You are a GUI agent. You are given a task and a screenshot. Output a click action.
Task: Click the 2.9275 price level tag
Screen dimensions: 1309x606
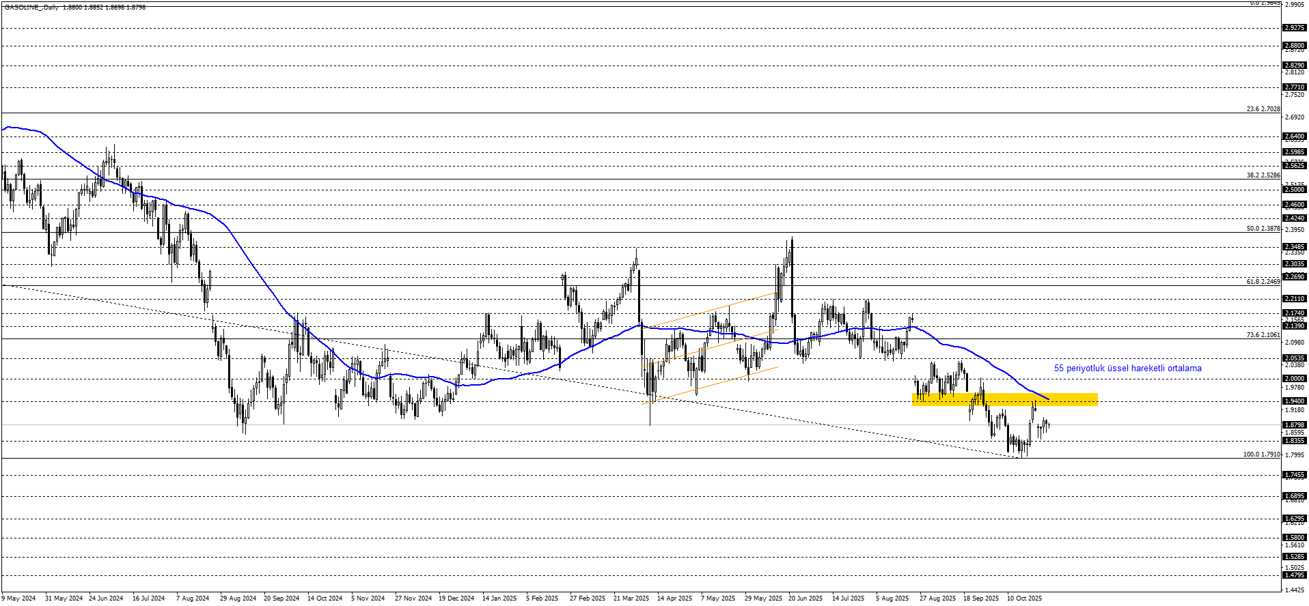tap(1294, 28)
